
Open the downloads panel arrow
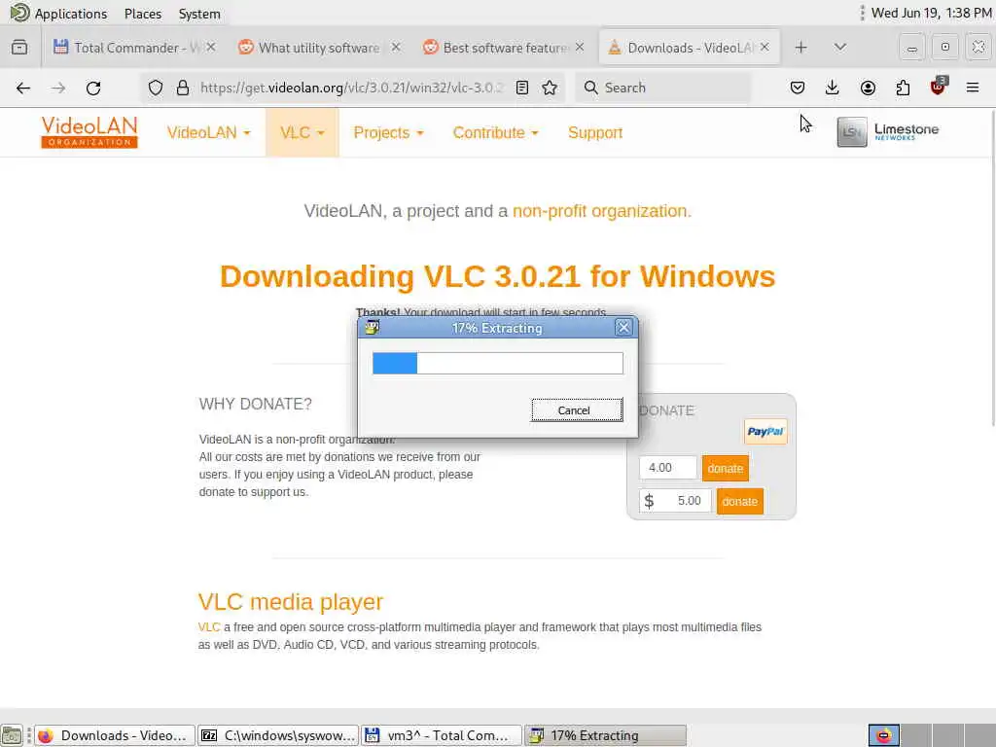click(x=833, y=88)
